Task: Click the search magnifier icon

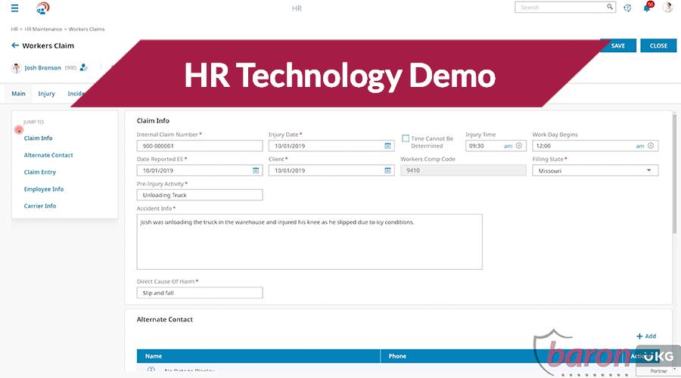Action: (x=610, y=8)
